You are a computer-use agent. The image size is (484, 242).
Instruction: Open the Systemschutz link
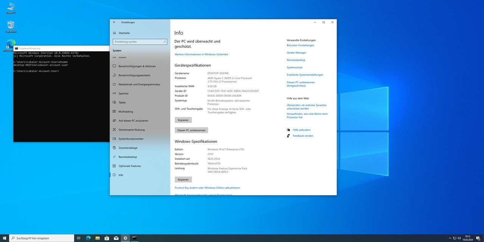tap(295, 67)
